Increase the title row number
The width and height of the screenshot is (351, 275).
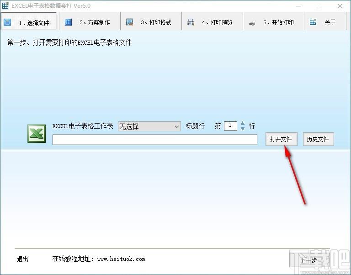[243, 123]
